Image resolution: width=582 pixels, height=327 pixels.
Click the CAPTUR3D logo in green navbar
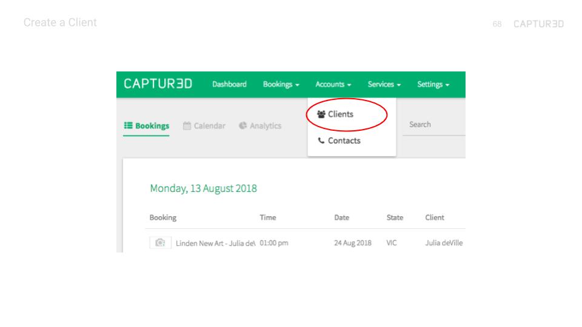(x=158, y=84)
